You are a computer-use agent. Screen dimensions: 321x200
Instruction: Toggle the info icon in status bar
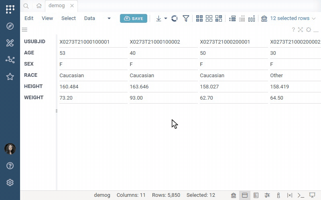point(278,195)
